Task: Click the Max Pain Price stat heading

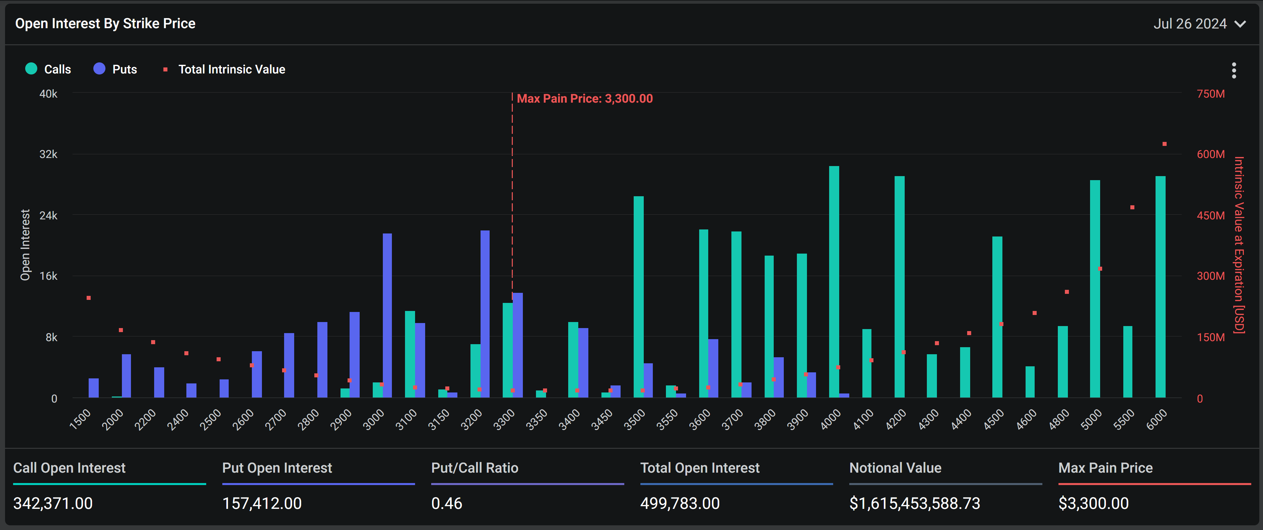Action: click(x=1105, y=468)
